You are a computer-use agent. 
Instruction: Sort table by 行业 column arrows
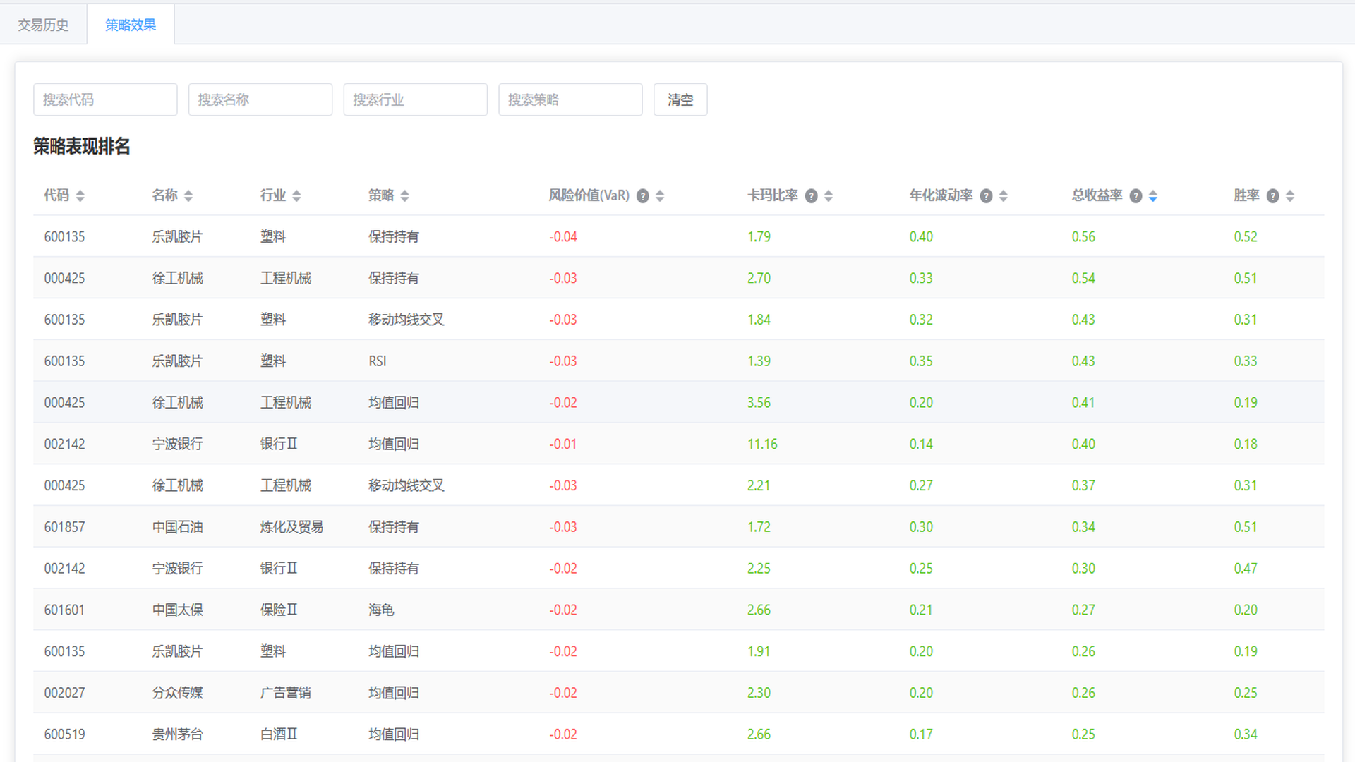coord(296,196)
